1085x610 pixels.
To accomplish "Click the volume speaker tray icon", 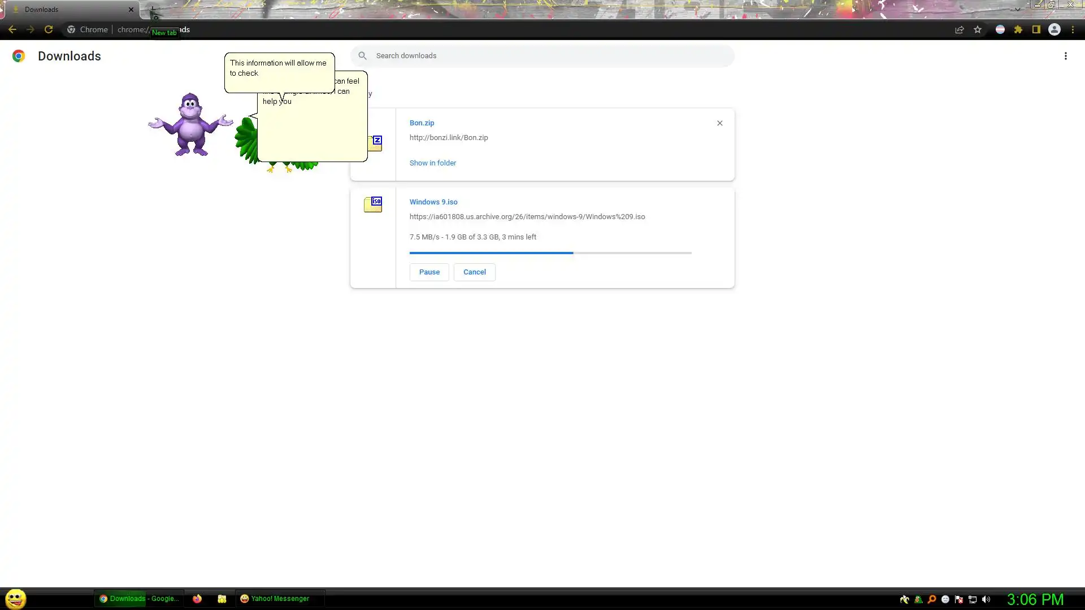I will pos(986,599).
